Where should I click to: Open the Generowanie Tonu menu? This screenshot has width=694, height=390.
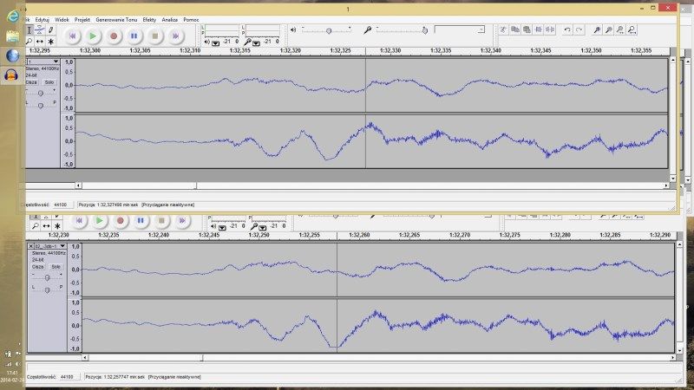tap(116, 20)
